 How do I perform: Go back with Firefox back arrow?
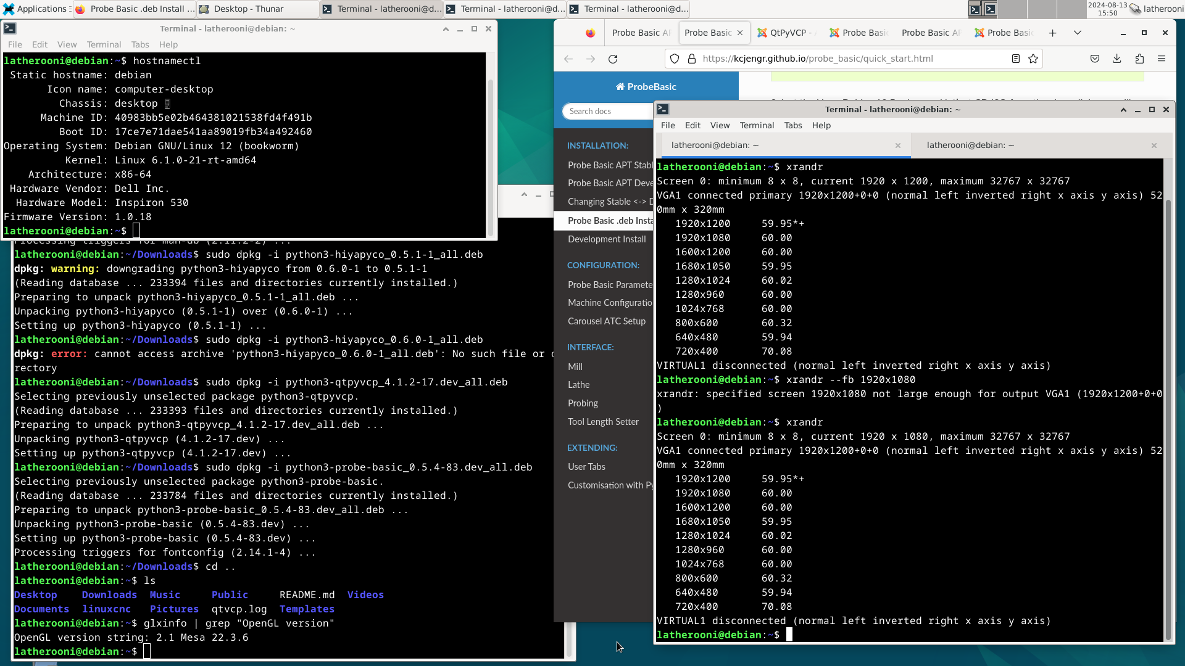point(568,59)
